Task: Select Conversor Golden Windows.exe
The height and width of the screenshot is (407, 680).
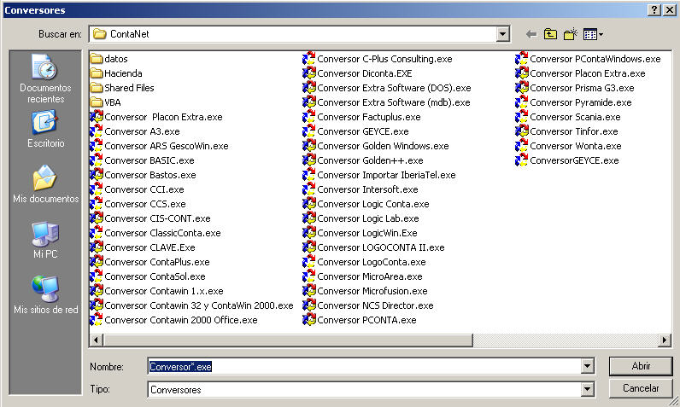Action: 376,146
